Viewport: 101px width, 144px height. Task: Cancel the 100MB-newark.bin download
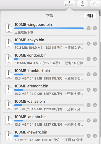(x=89, y=136)
